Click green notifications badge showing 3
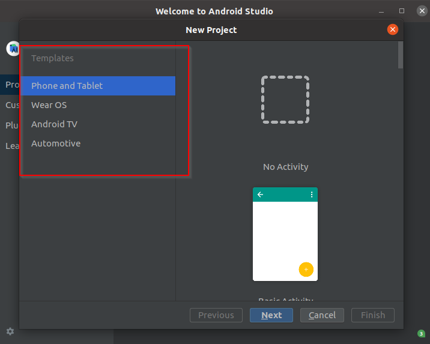 421,334
